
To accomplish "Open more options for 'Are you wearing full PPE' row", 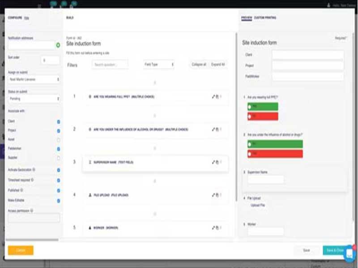I will 221,96.
